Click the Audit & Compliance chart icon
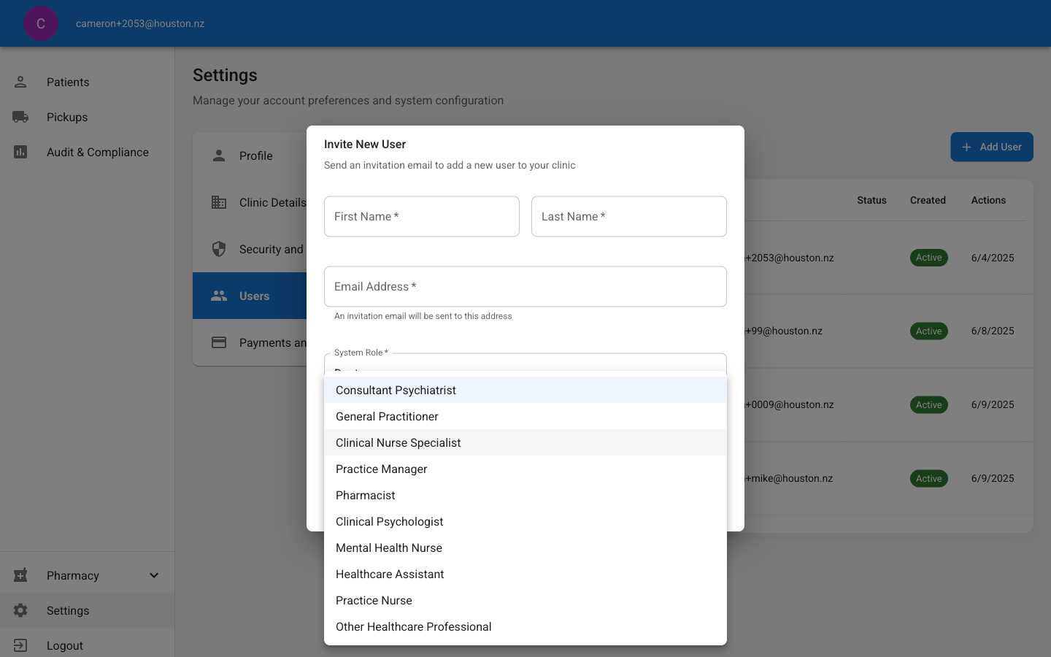 pos(20,152)
